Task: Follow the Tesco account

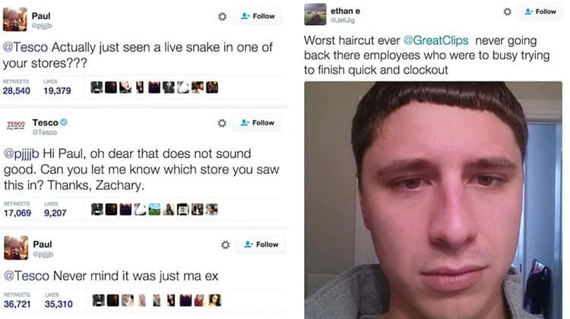Action: click(257, 123)
